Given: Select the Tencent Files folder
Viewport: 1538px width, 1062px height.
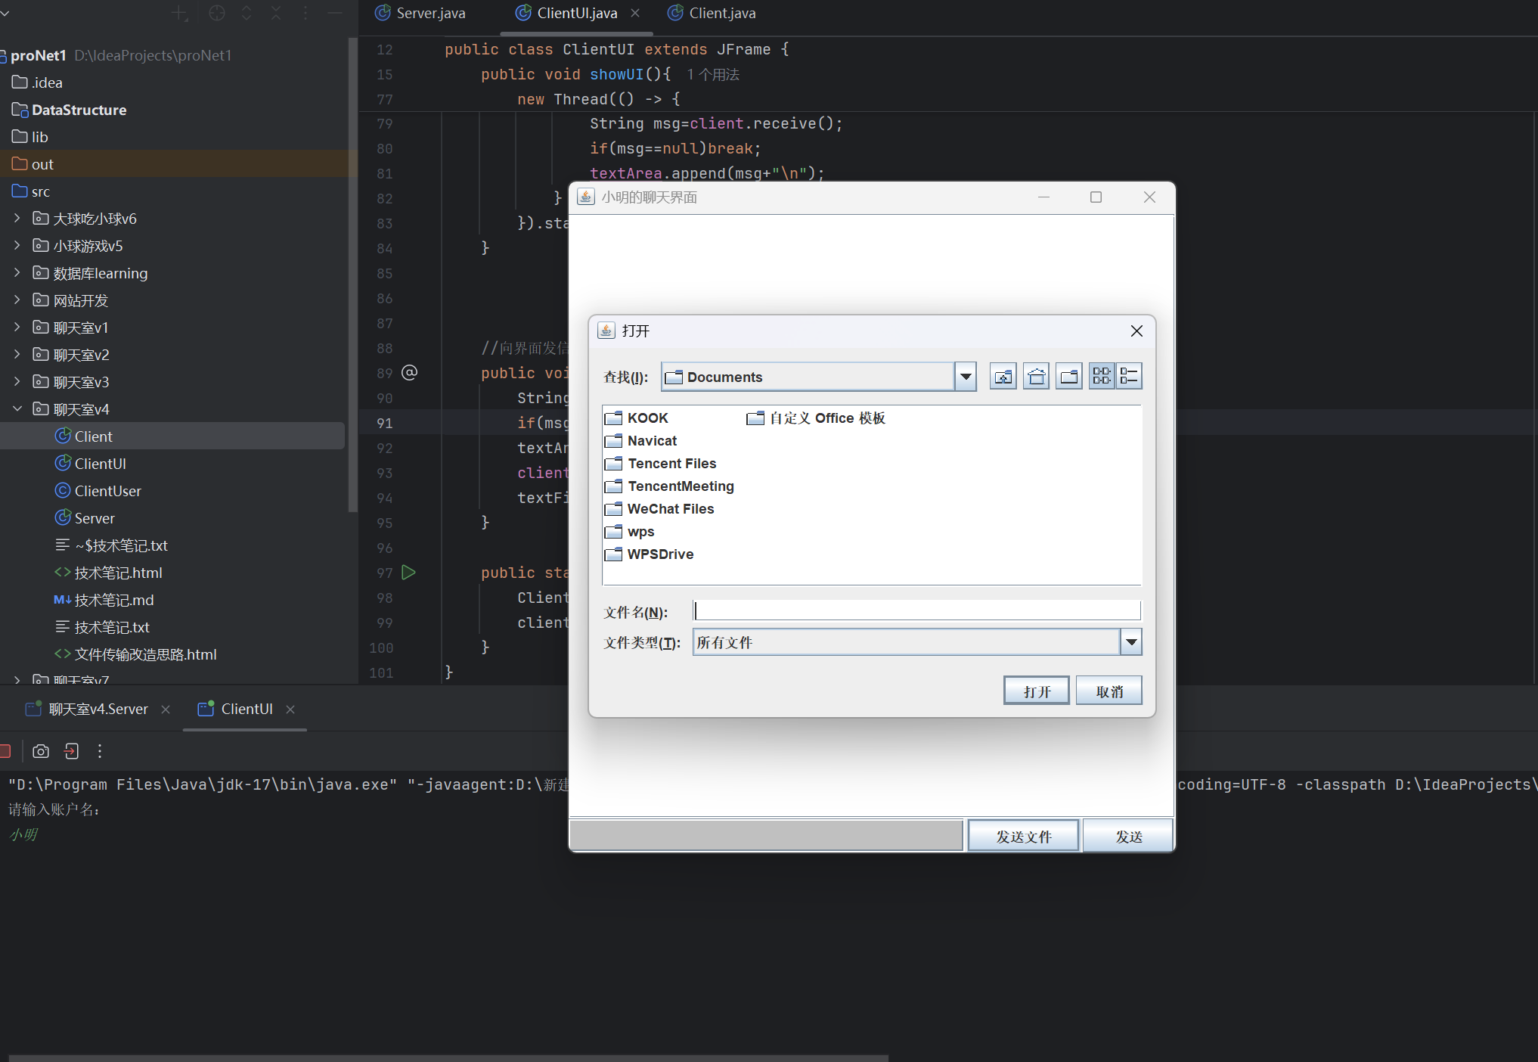Looking at the screenshot, I should (x=661, y=464).
